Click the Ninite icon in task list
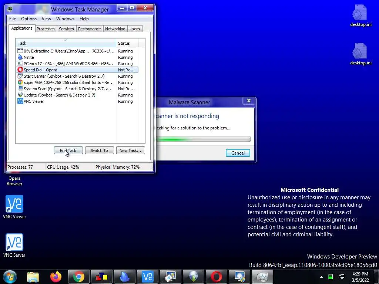Screen dimensions: 379x284 pos(20,57)
